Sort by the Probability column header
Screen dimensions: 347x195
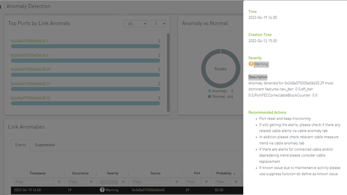[224, 173]
